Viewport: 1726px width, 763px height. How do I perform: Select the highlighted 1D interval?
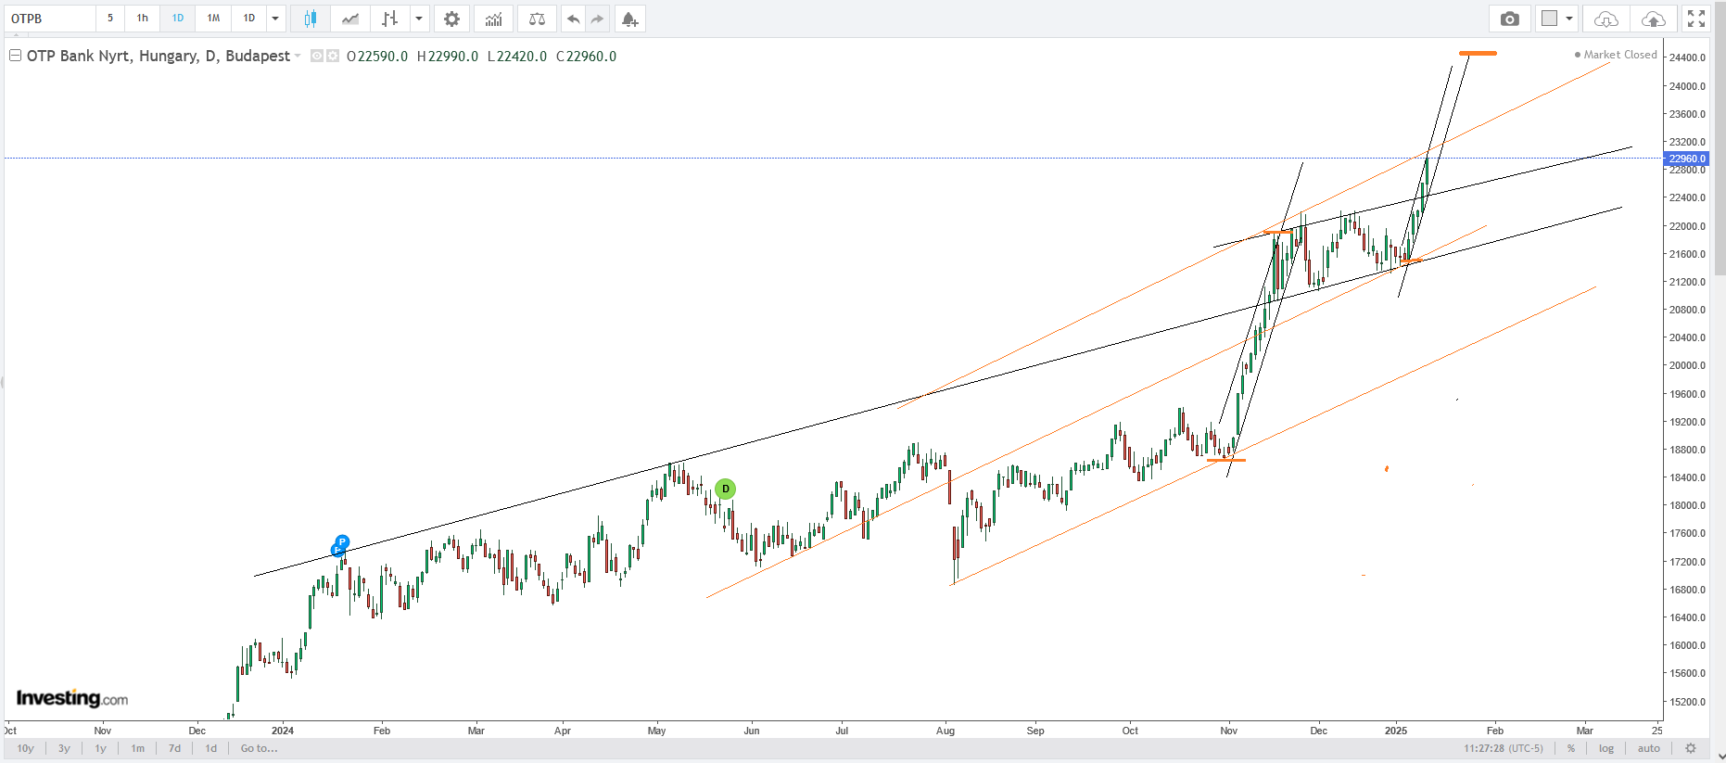point(178,19)
